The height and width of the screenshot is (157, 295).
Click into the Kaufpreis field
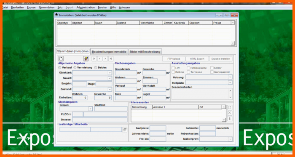point(158,128)
